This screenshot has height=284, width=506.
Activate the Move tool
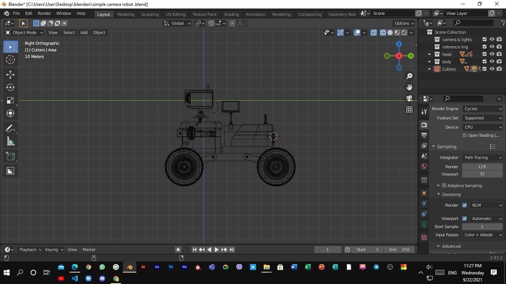(10, 74)
